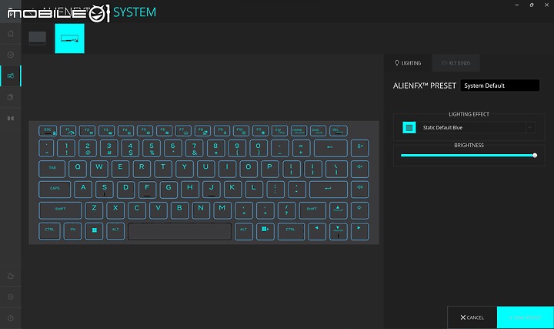
Task: Open the library copy icon in the sidebar
Action: coord(11,97)
